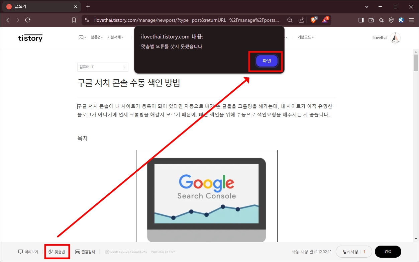Click the Brave Rewards triangle icon
Image resolution: width=419 pixels, height=262 pixels.
[x=325, y=20]
